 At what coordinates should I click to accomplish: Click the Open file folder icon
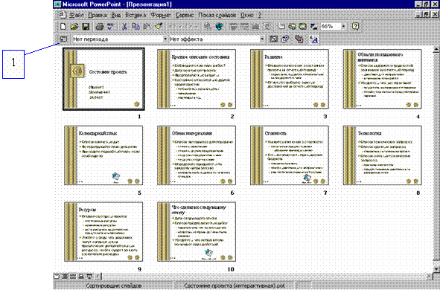pyautogui.click(x=74, y=26)
